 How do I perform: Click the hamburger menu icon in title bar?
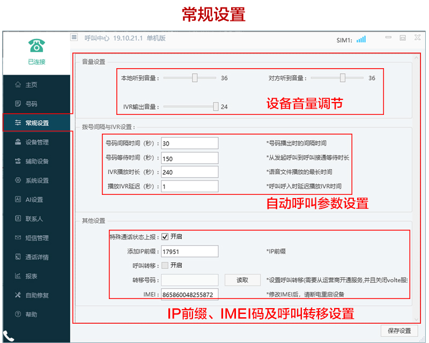click(x=75, y=38)
